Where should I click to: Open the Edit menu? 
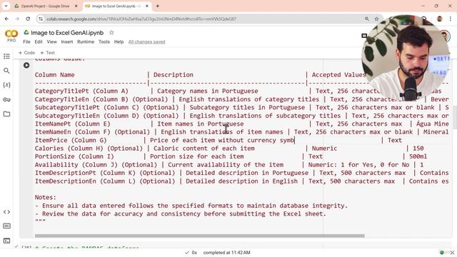[39, 41]
